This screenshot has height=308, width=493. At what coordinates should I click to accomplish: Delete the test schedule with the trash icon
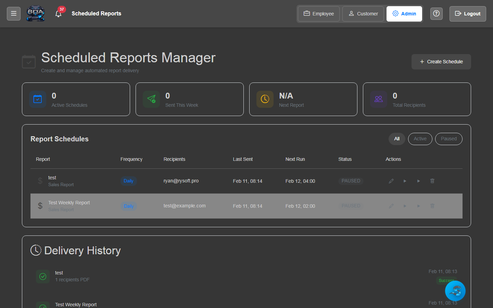(432, 181)
